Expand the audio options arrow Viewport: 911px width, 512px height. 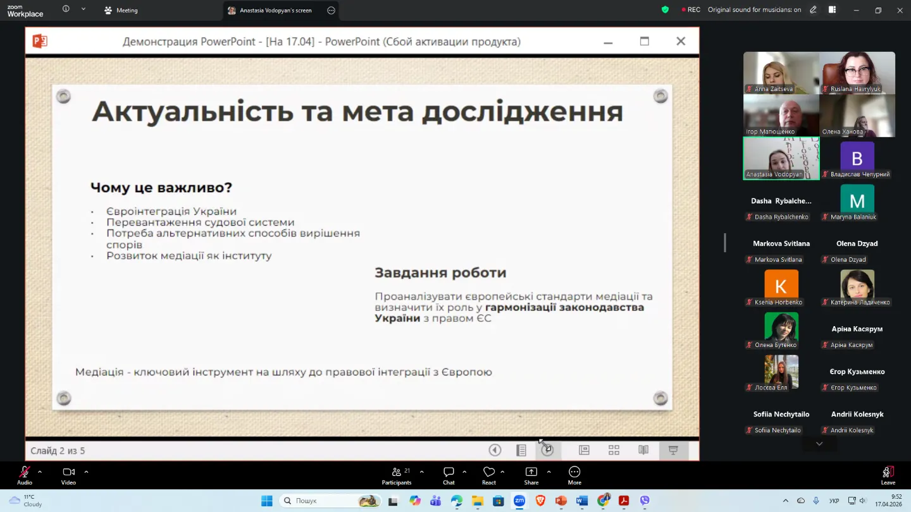coord(40,472)
